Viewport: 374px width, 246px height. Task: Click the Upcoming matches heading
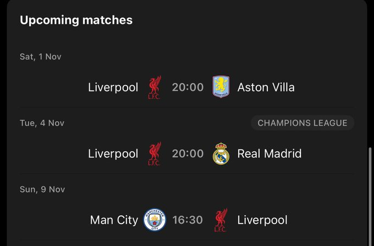point(76,20)
